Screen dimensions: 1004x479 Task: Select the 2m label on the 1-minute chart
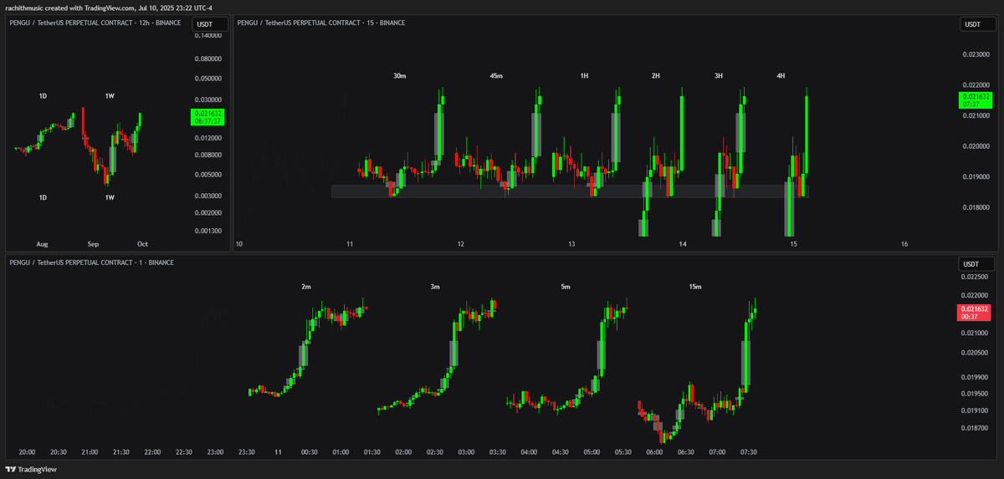306,287
